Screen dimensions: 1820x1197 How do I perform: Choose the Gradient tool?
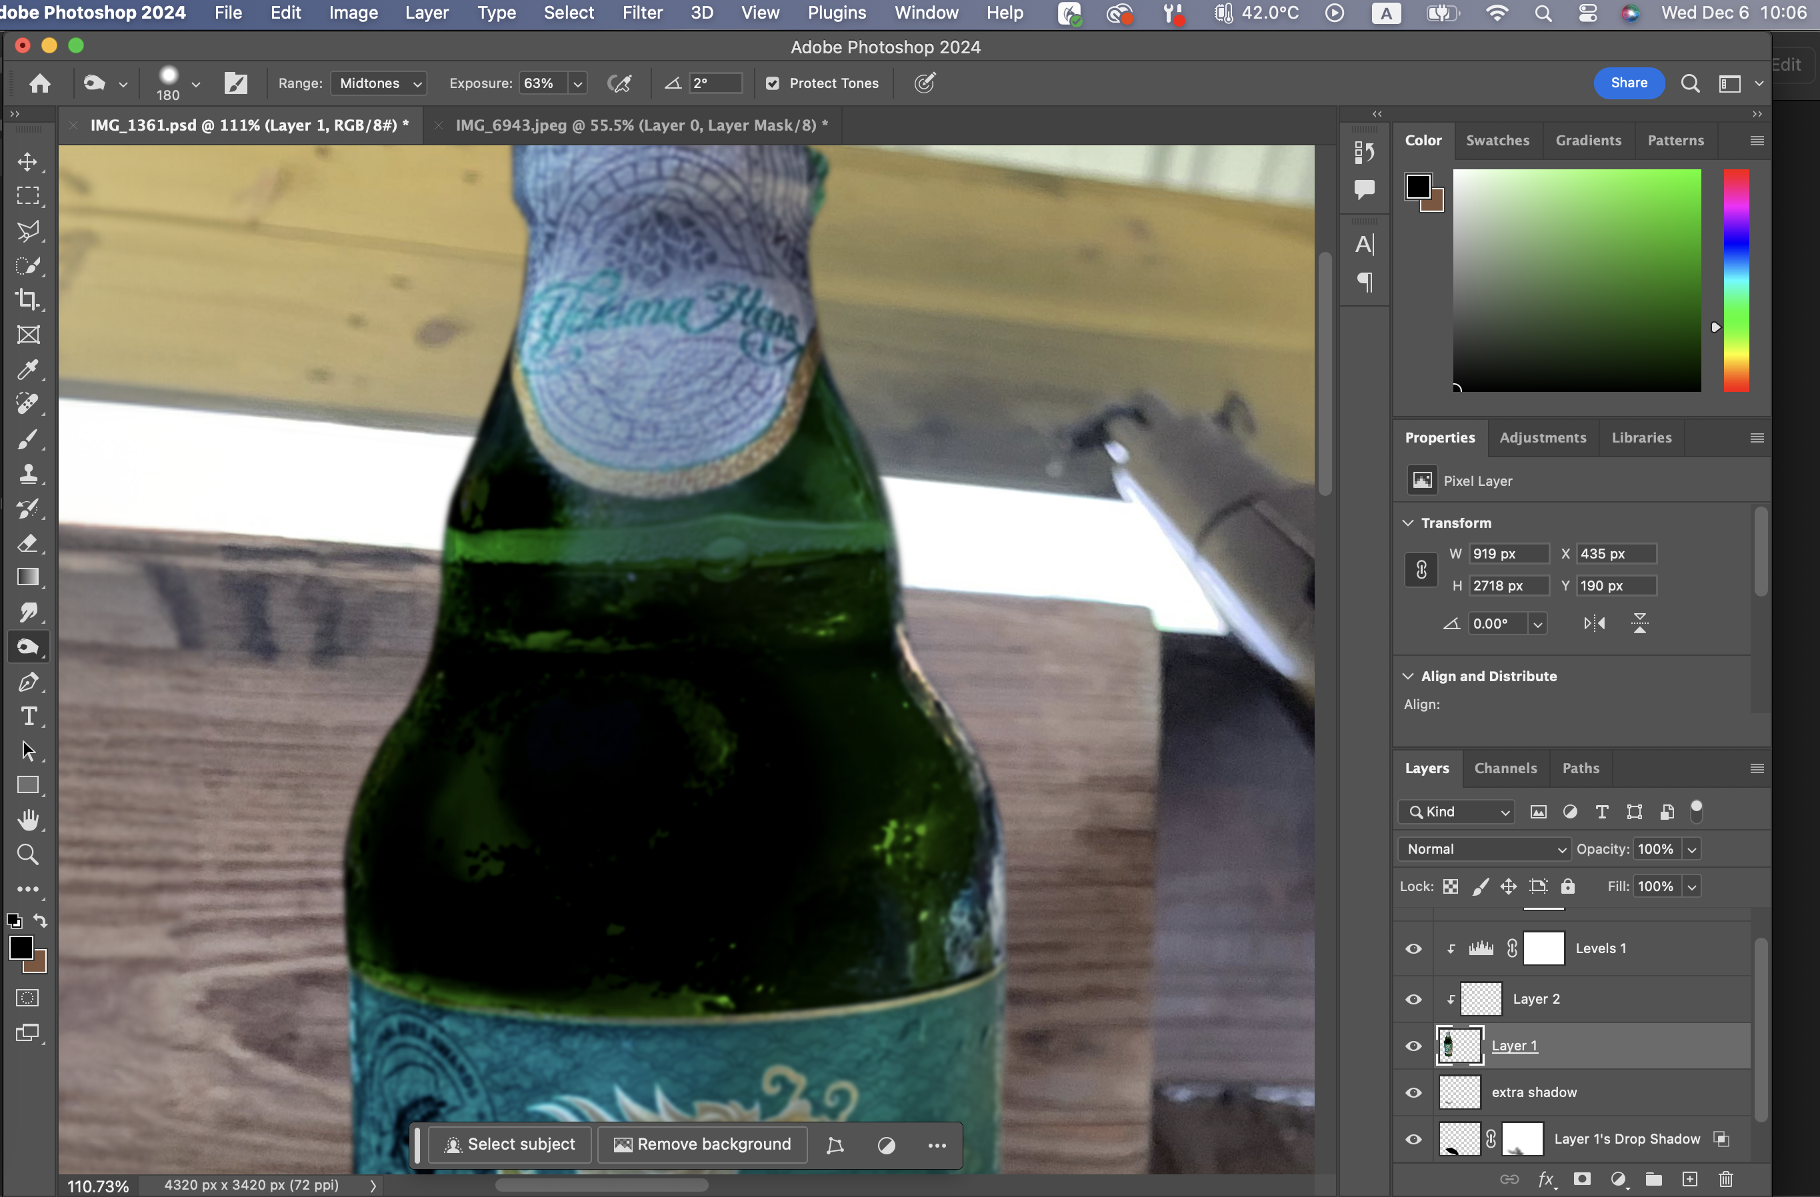27,577
